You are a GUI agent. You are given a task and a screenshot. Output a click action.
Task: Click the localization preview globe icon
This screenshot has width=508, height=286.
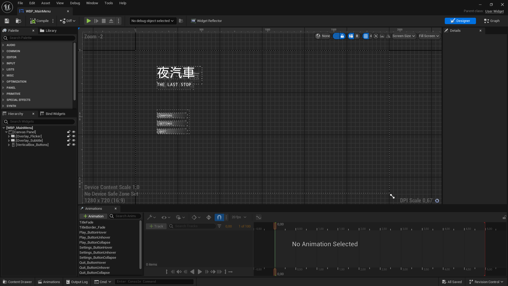pyautogui.click(x=318, y=36)
